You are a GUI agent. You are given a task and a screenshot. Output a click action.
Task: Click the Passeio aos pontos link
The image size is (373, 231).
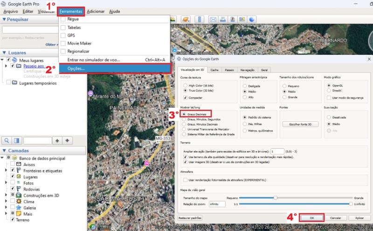point(34,66)
